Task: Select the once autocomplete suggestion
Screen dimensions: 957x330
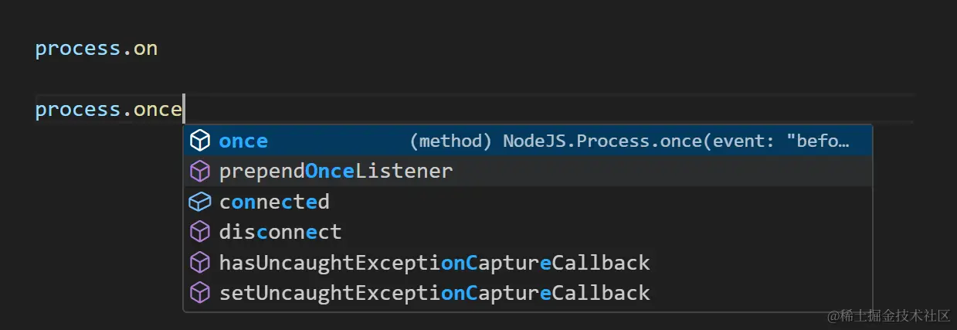Action: 243,141
